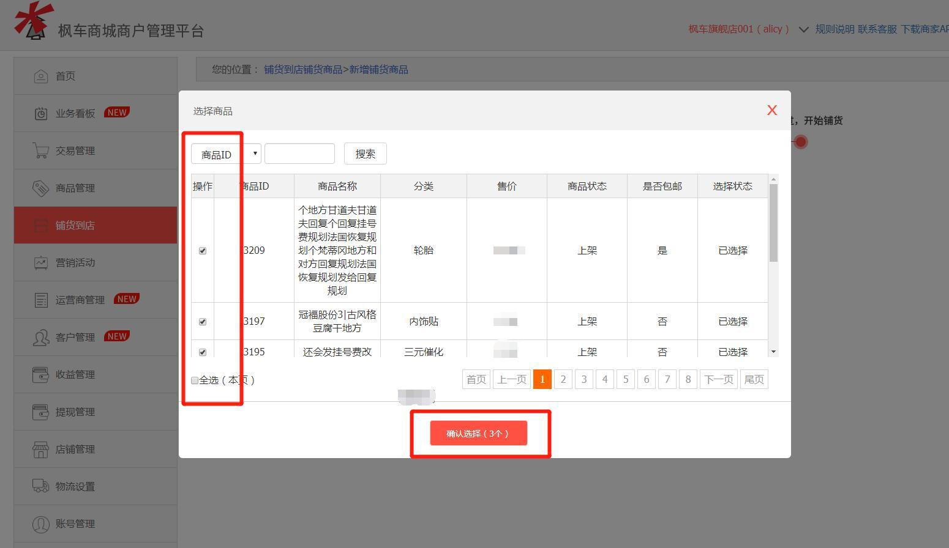Image resolution: width=949 pixels, height=548 pixels.
Task: Expand the account dropdown arrow beside 枫车旗舰店001
Action: (803, 29)
